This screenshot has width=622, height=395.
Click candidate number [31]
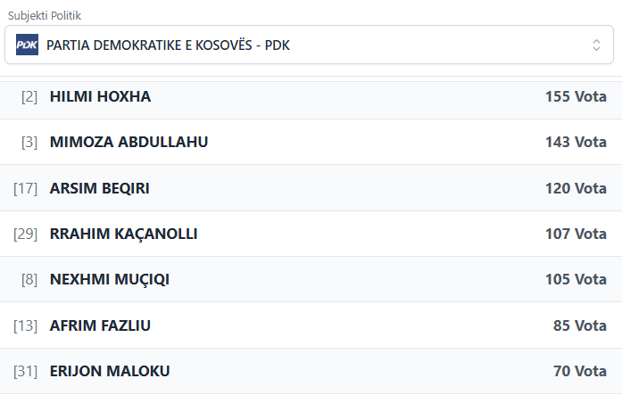(25, 371)
